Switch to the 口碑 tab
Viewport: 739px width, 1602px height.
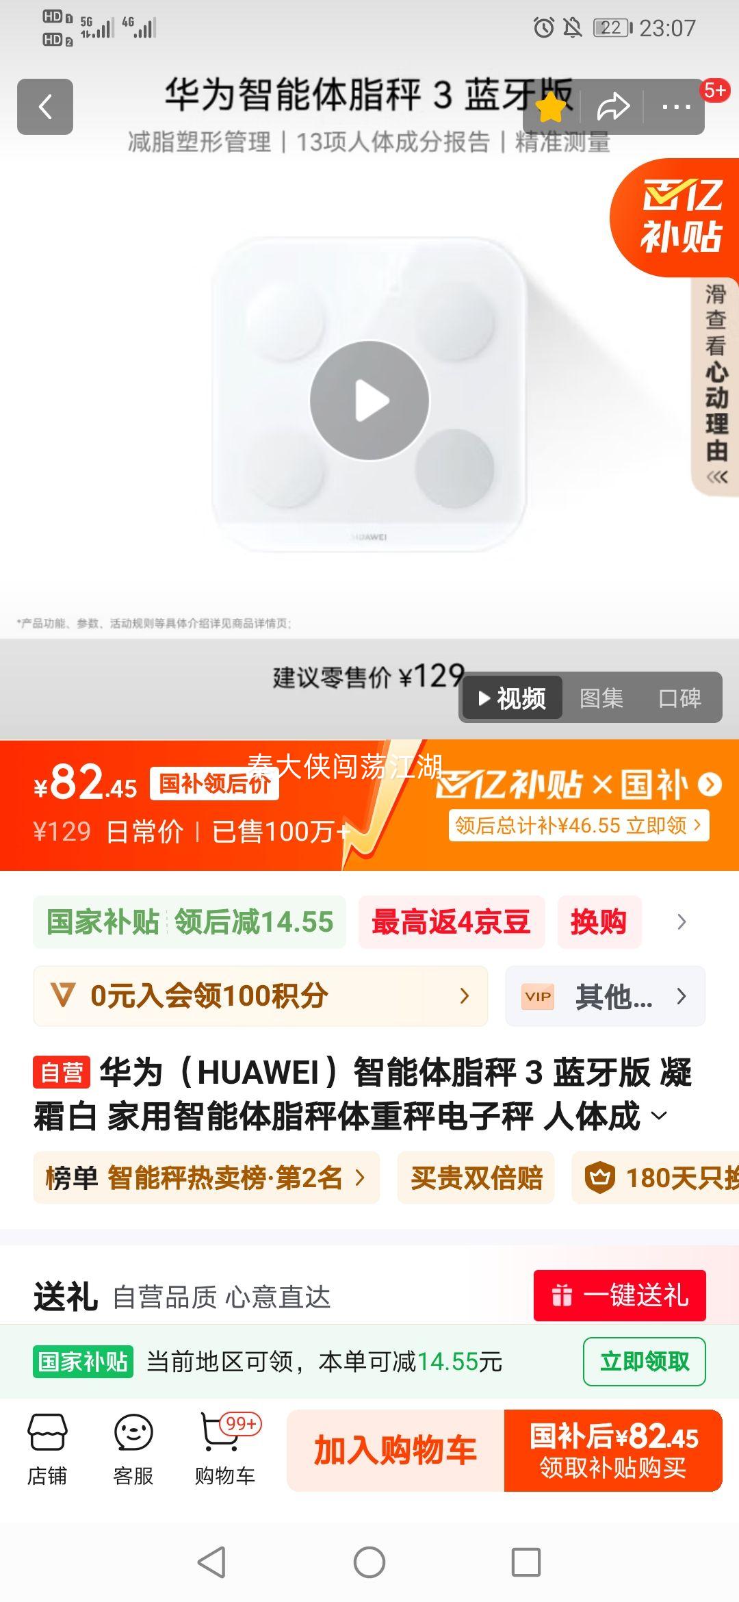679,698
